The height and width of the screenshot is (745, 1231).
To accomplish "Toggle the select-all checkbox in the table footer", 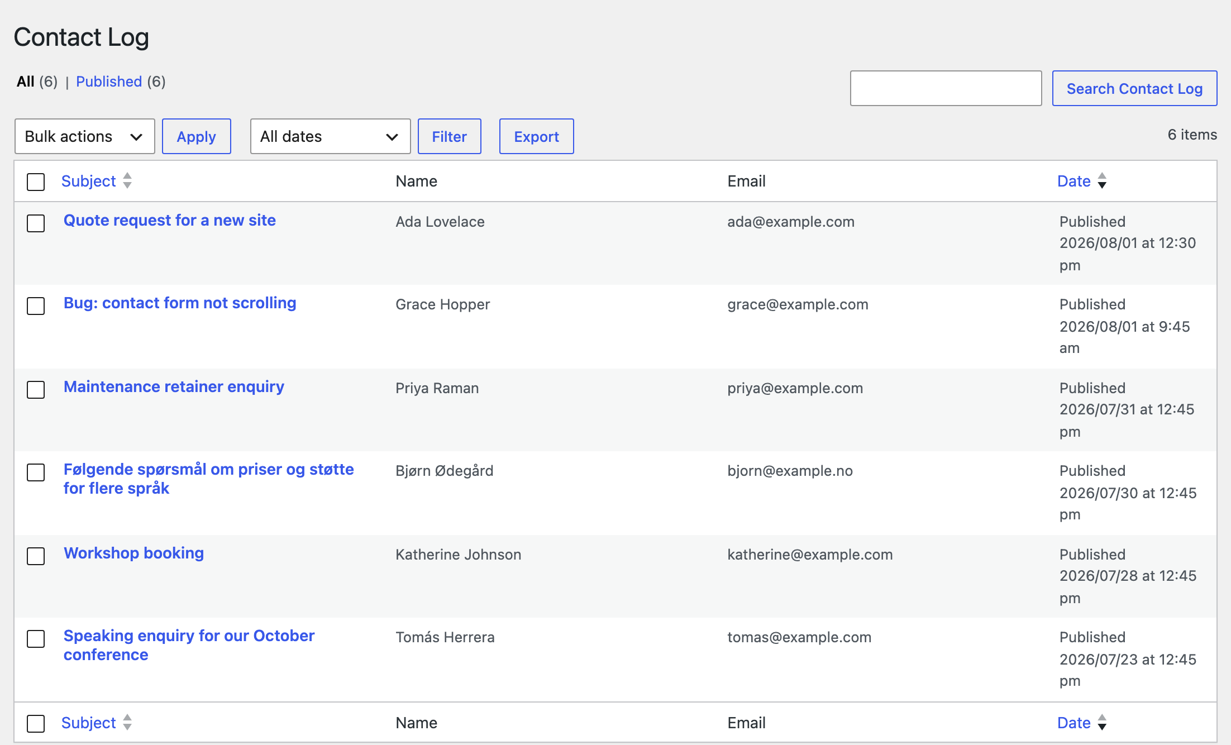I will [36, 723].
